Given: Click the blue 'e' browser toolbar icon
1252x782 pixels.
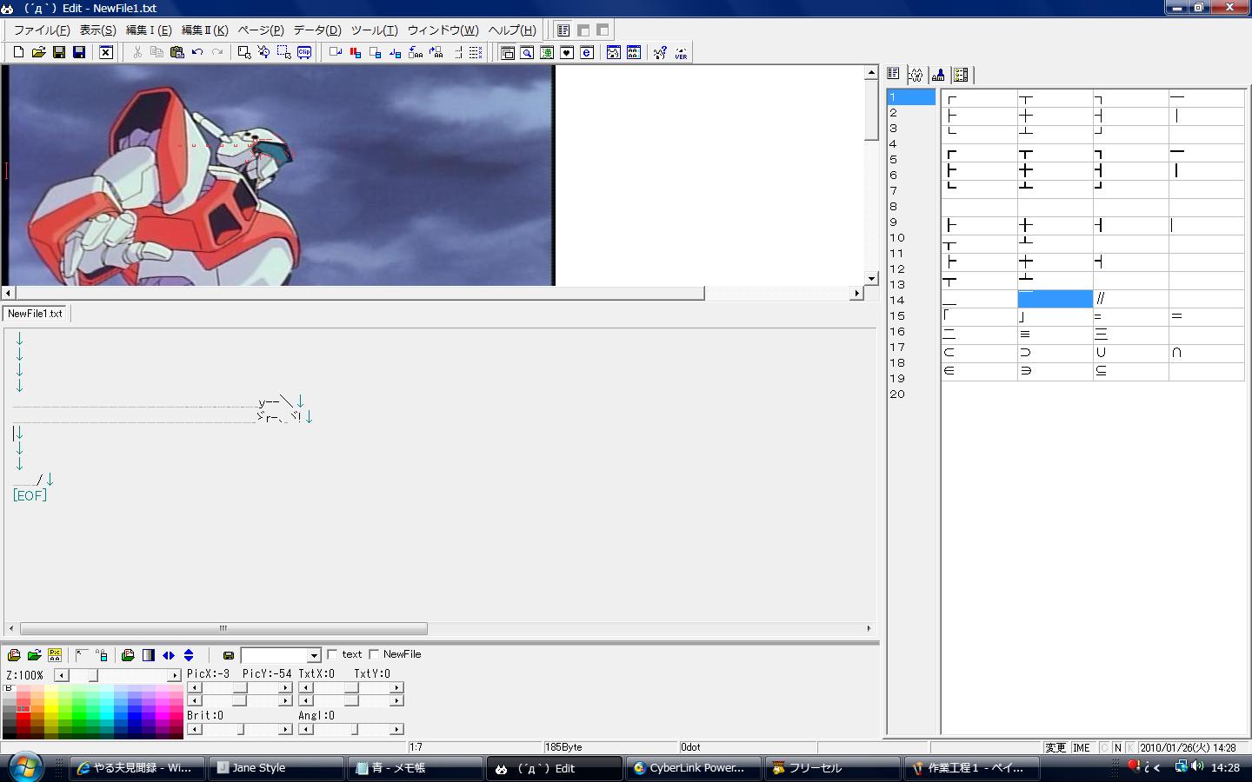Looking at the screenshot, I should [587, 52].
